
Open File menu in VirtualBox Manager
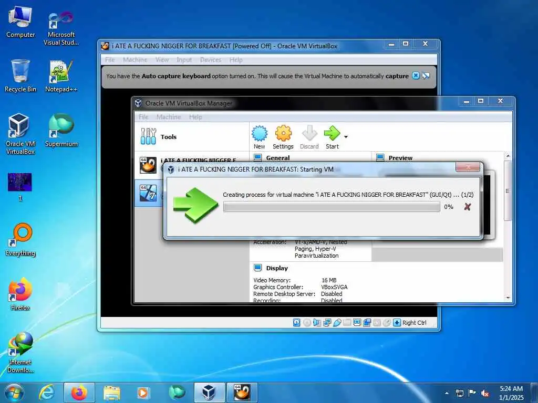[x=143, y=117]
